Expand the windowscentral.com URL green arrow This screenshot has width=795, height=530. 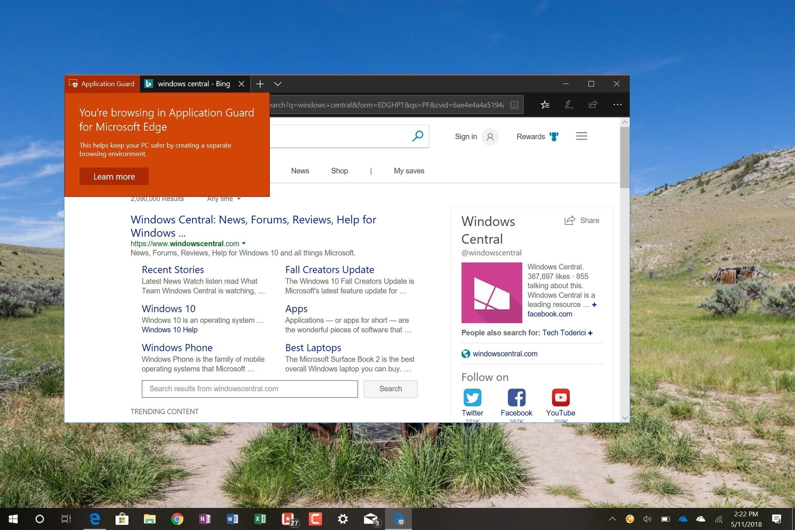(x=244, y=243)
